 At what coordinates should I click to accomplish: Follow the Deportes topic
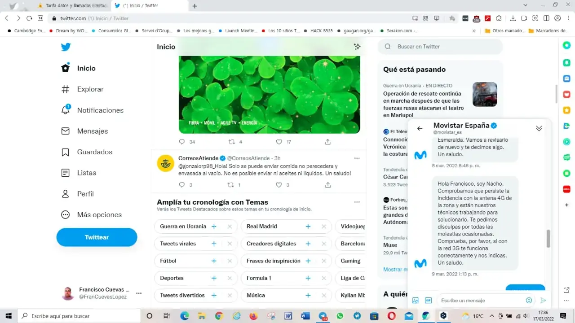(x=214, y=278)
